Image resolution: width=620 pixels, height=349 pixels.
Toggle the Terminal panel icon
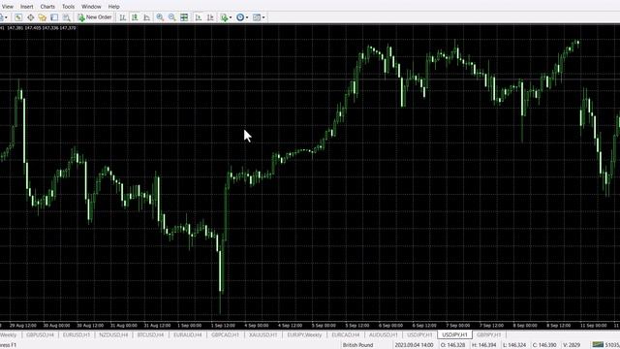[54, 17]
